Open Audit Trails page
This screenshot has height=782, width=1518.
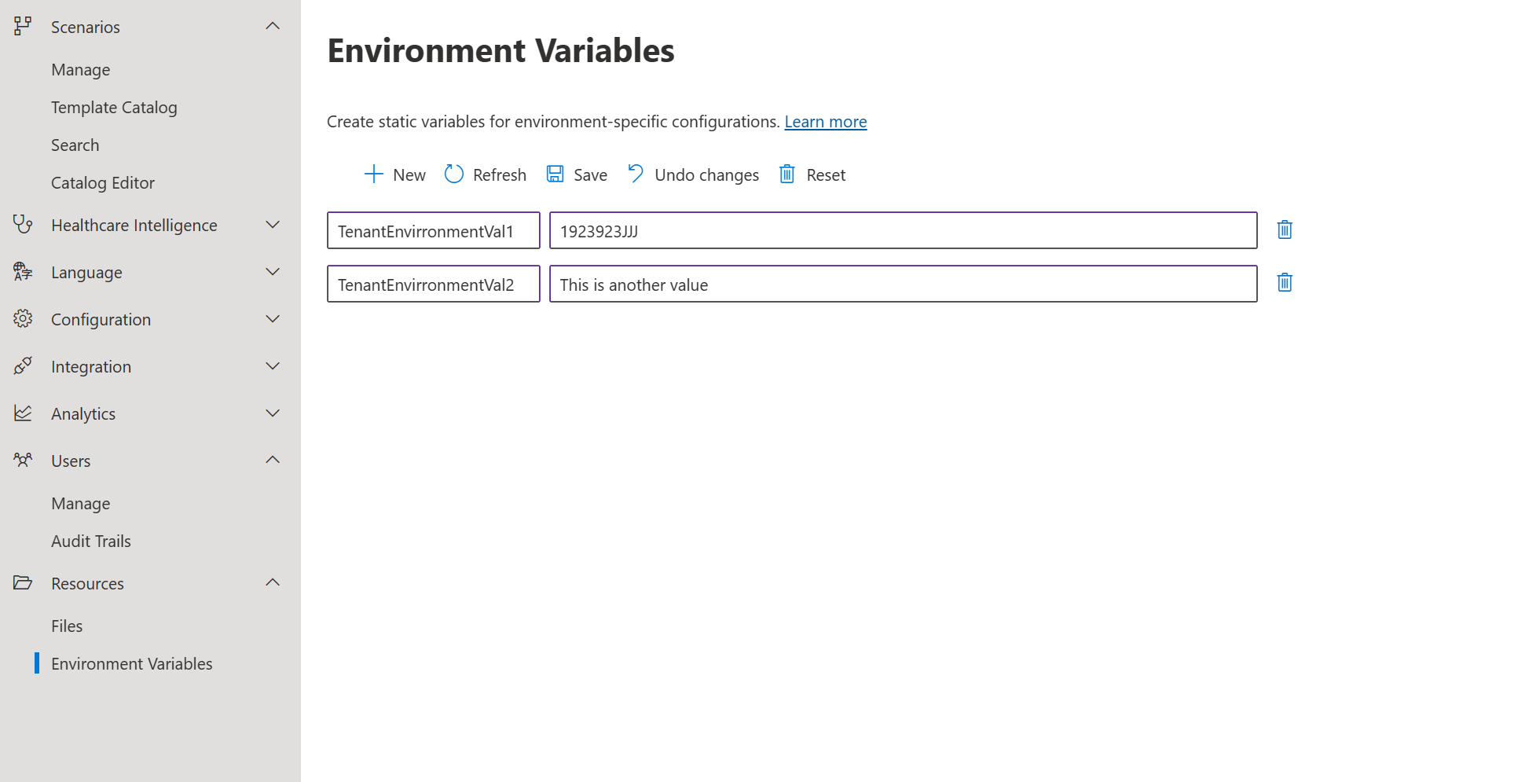click(x=91, y=542)
